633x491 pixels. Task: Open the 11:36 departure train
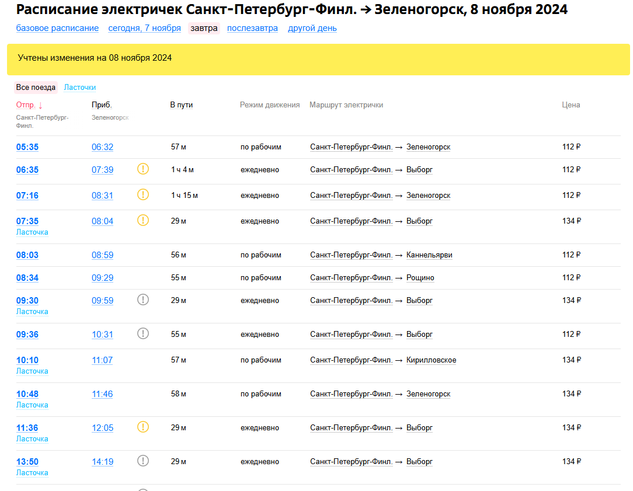pos(27,428)
